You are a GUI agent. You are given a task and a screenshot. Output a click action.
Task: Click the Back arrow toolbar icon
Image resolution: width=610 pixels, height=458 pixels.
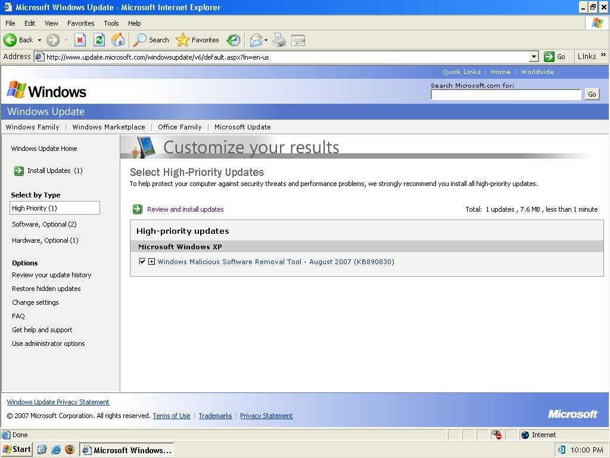pyautogui.click(x=10, y=40)
